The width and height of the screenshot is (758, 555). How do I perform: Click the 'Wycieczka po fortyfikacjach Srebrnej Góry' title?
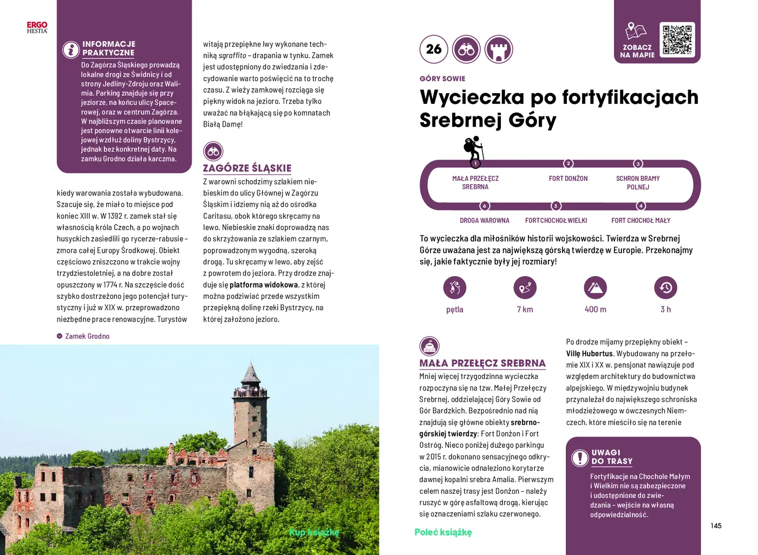coord(559,108)
